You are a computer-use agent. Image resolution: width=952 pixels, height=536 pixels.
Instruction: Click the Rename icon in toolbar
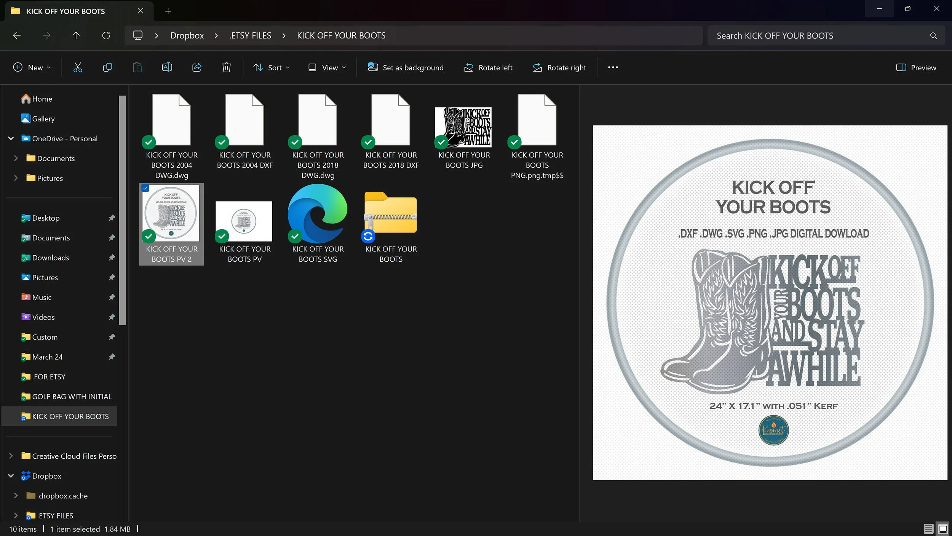point(167,67)
